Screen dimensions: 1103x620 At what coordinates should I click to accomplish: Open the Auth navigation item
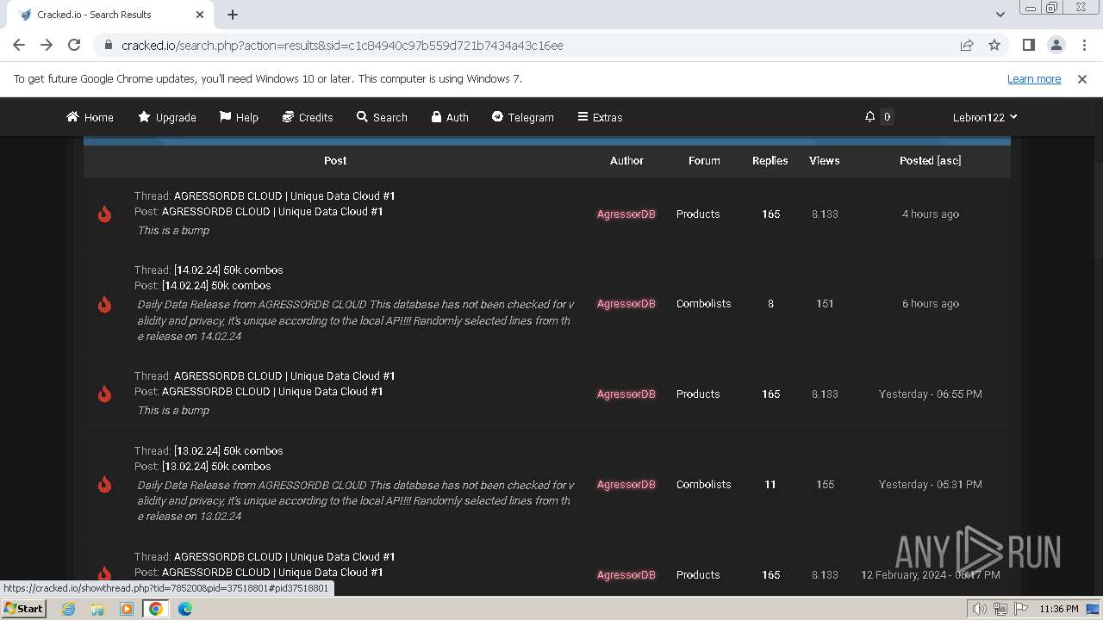[x=450, y=117]
